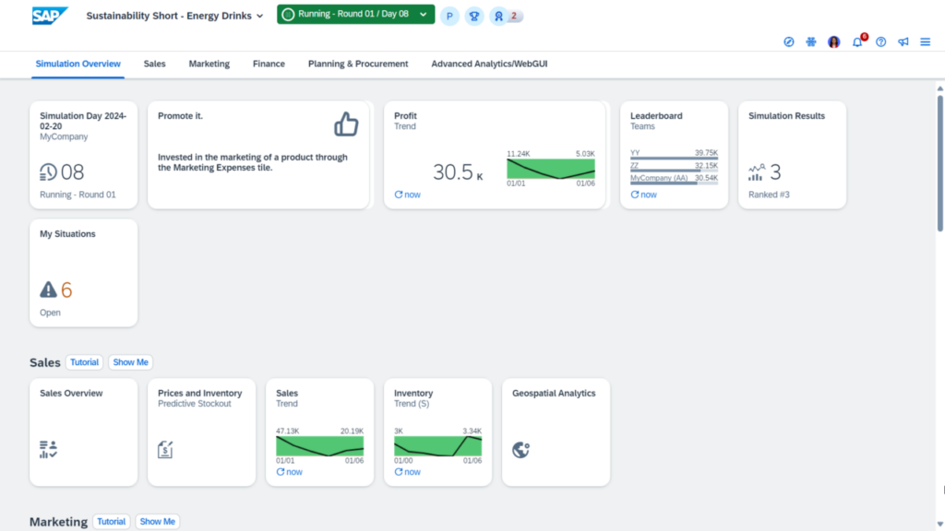
Task: Click the Sales section heading
Action: pyautogui.click(x=44, y=362)
